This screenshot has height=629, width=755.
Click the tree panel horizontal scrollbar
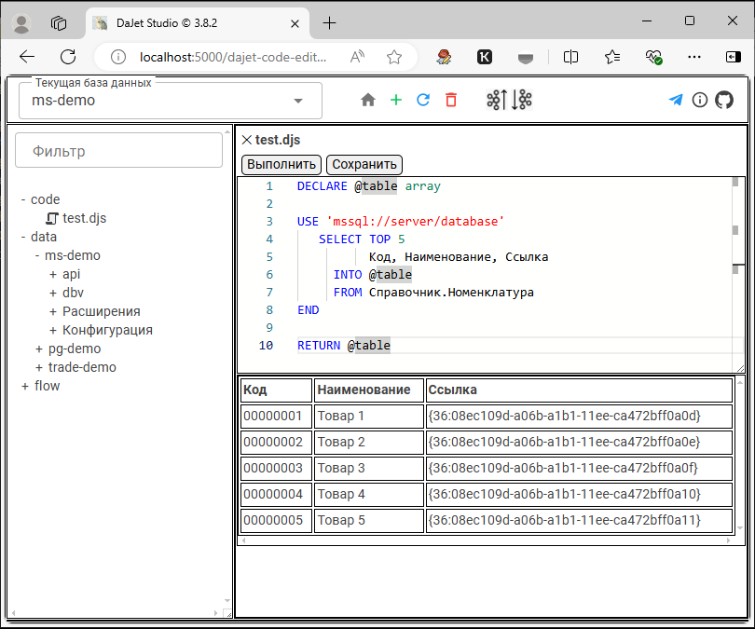115,613
